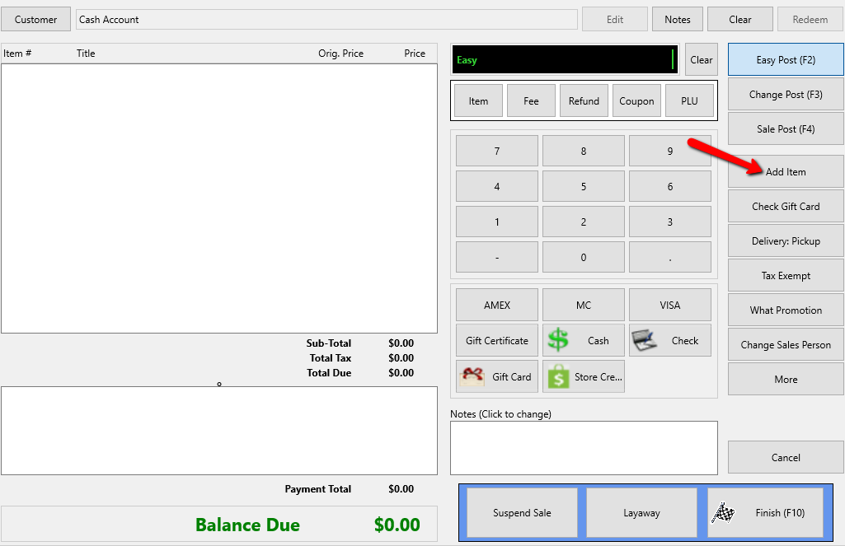The width and height of the screenshot is (845, 546).
Task: Select the Coupon entry type tab
Action: [x=636, y=100]
